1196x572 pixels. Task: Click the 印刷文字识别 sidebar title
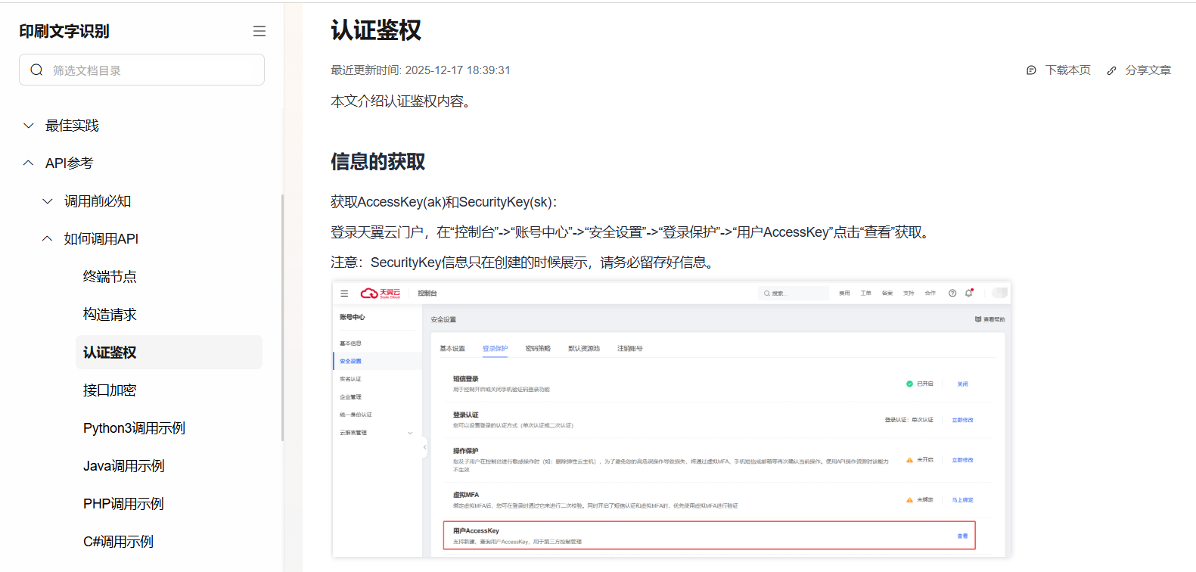[x=64, y=31]
